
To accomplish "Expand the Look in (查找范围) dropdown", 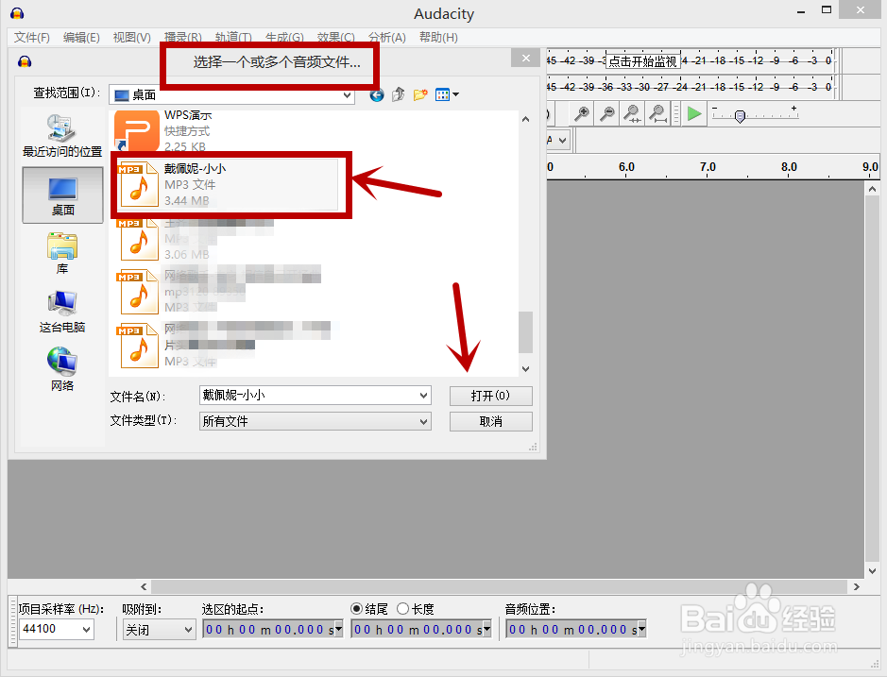I will (348, 95).
